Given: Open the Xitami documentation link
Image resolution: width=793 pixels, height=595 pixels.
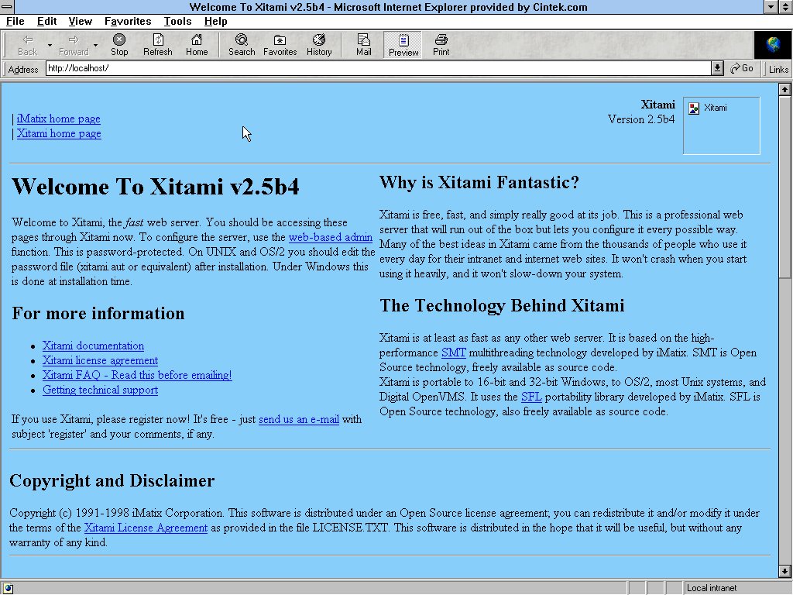Looking at the screenshot, I should pyautogui.click(x=93, y=346).
